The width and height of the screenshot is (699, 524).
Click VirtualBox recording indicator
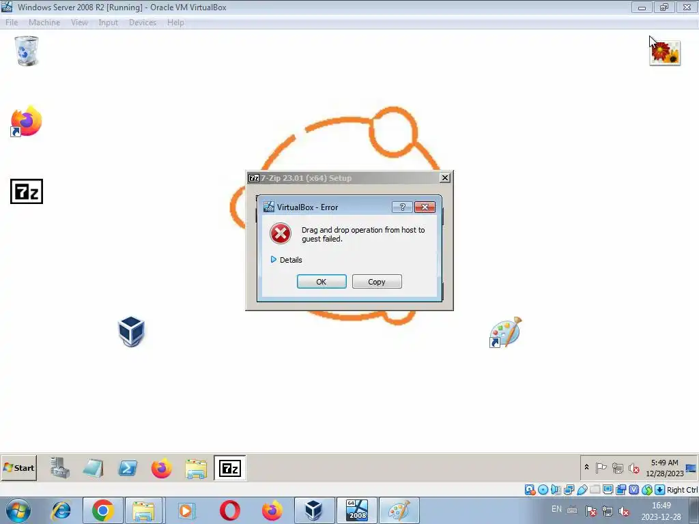point(620,490)
